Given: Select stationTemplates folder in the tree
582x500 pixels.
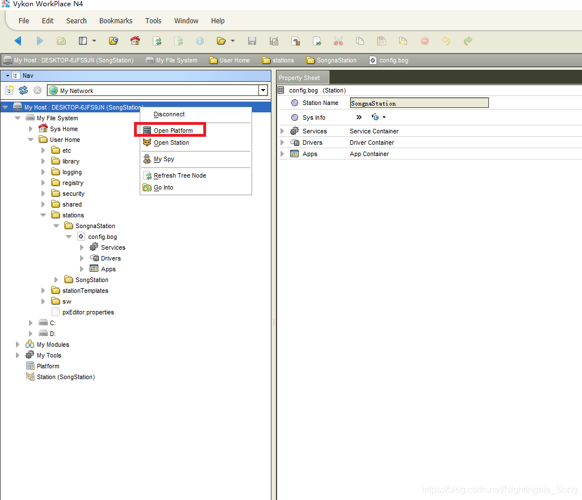Looking at the screenshot, I should point(85,291).
